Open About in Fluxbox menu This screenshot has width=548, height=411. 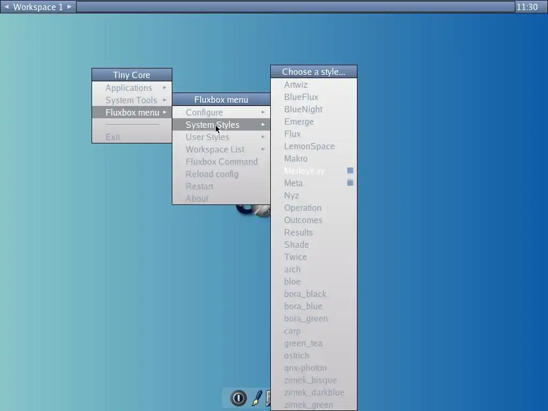pos(221,199)
